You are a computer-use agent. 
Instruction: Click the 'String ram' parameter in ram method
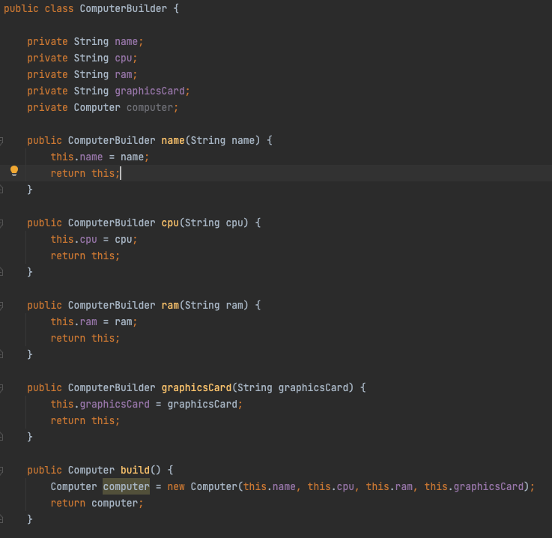214,305
